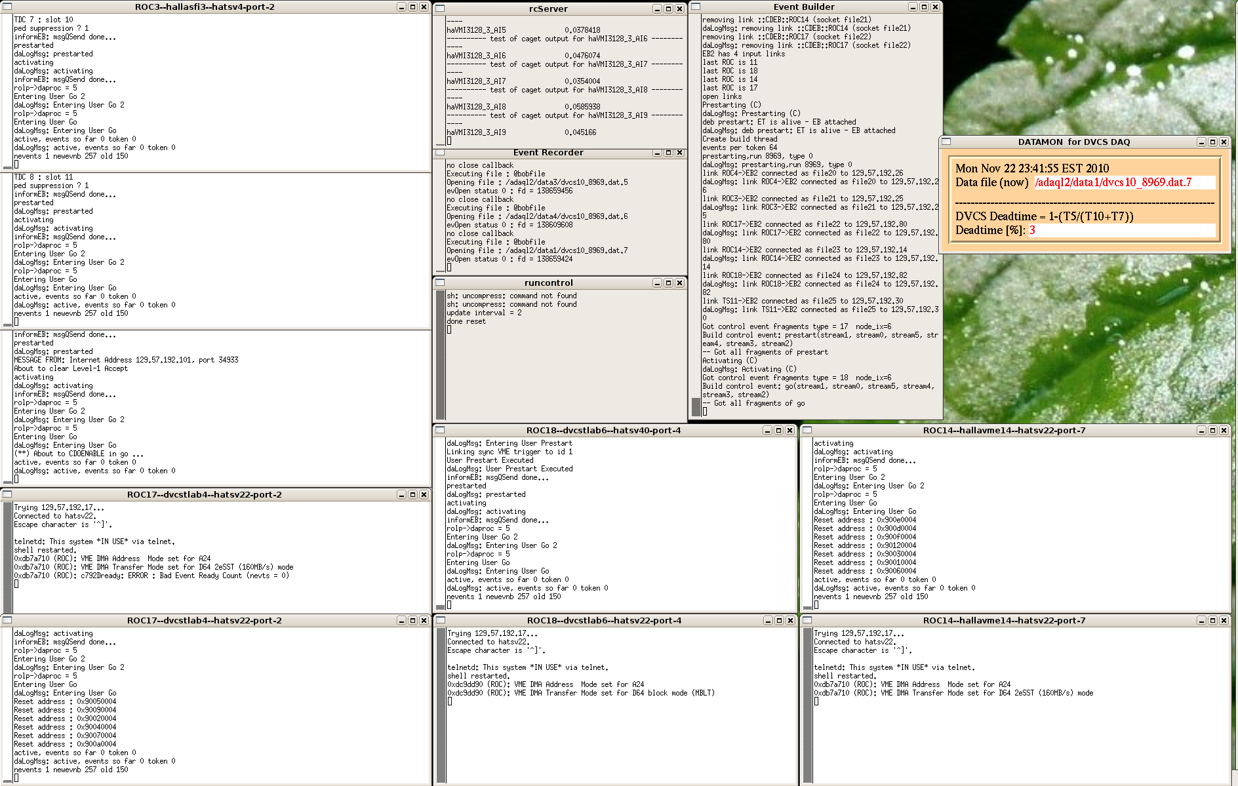
Task: Minimize the DATAMON for DVCS DAQ window
Action: tap(1201, 142)
